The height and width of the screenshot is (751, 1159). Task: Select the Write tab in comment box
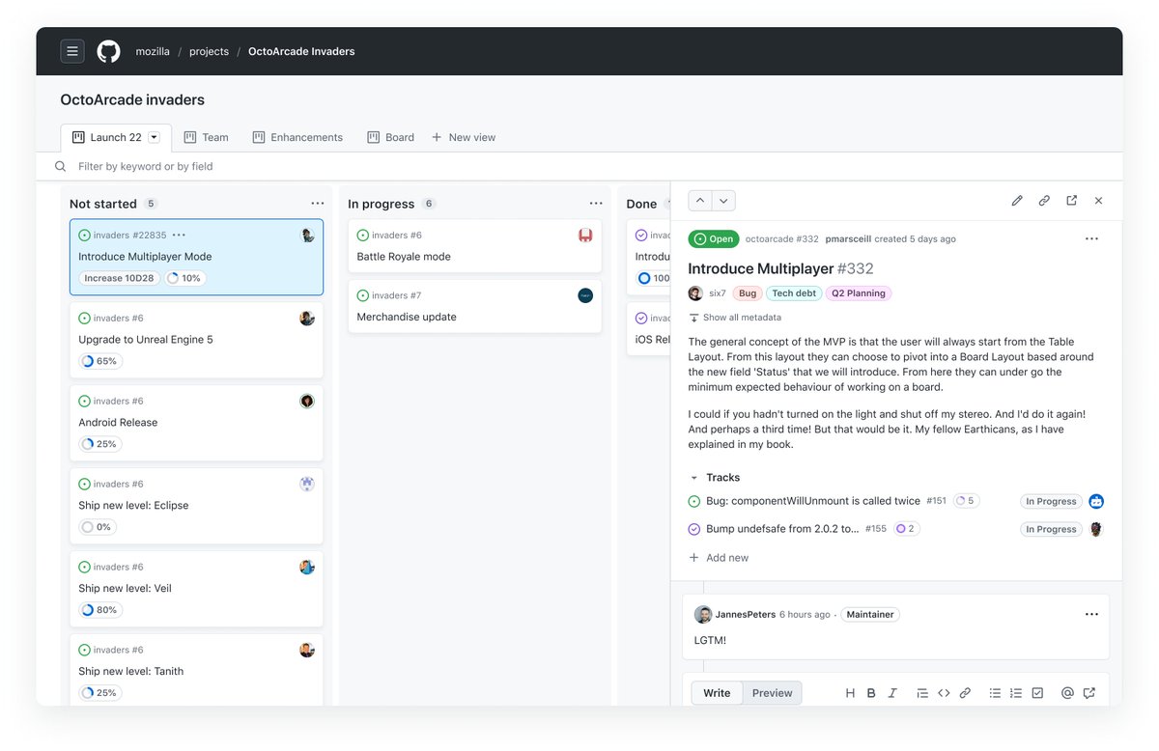coord(717,693)
